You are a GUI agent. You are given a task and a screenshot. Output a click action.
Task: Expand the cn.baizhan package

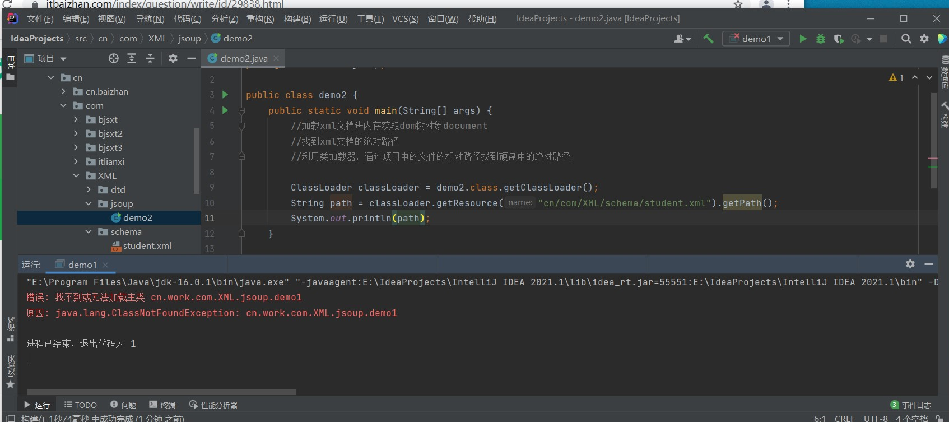[63, 91]
